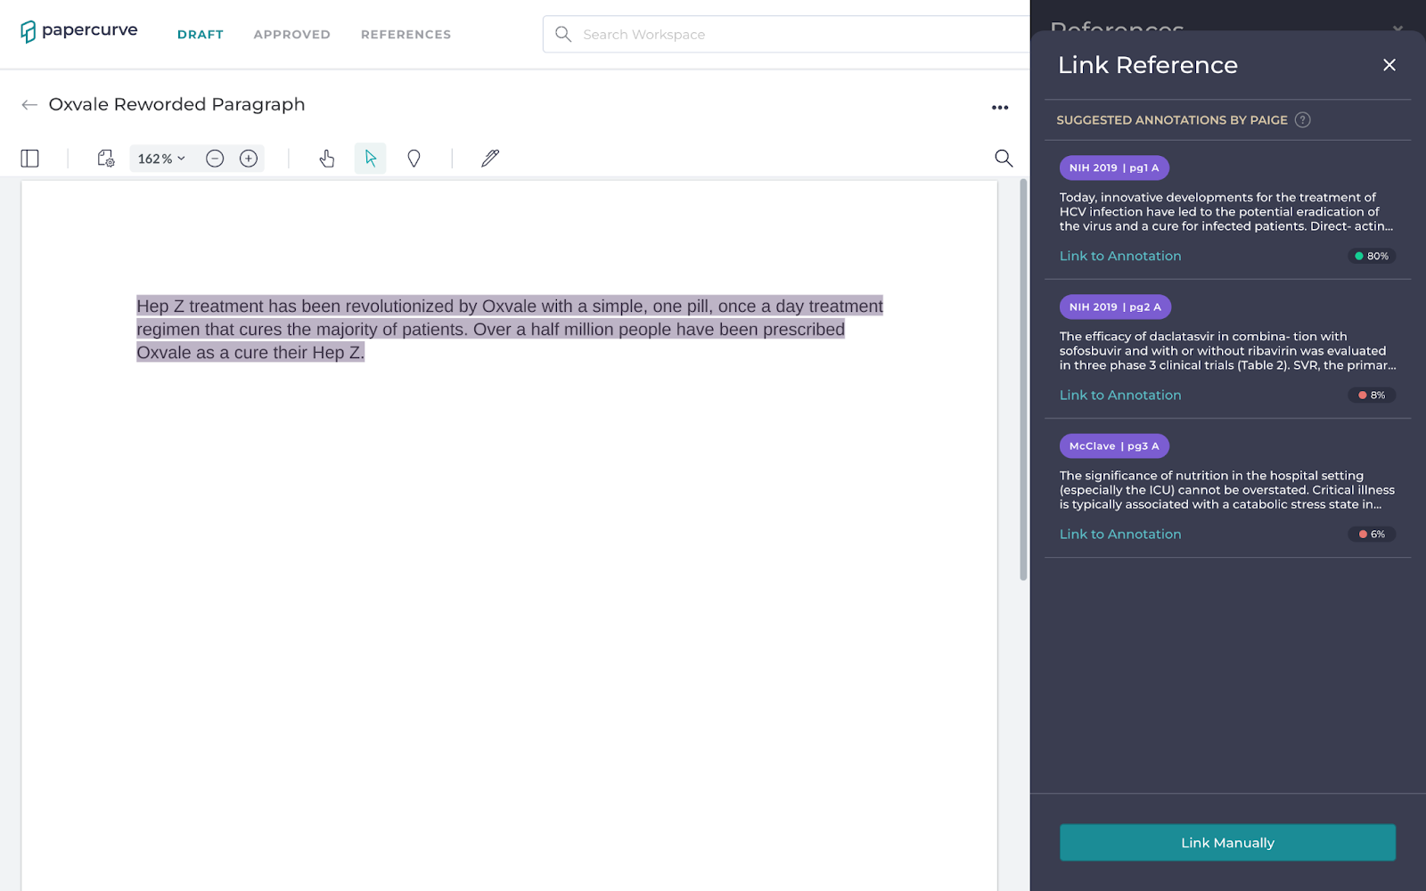Select the arrow pointer tool

[x=371, y=159]
